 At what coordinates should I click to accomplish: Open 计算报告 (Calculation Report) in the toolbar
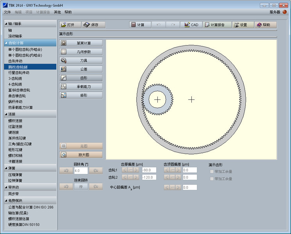(216, 25)
